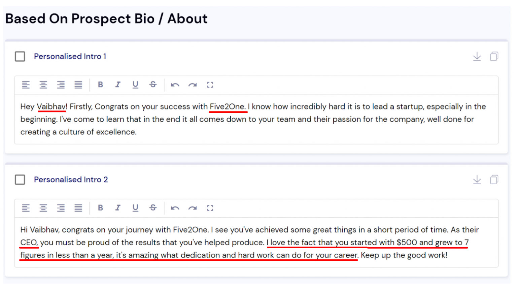Copy Personalised Intro 1 using its copy icon

tap(494, 56)
